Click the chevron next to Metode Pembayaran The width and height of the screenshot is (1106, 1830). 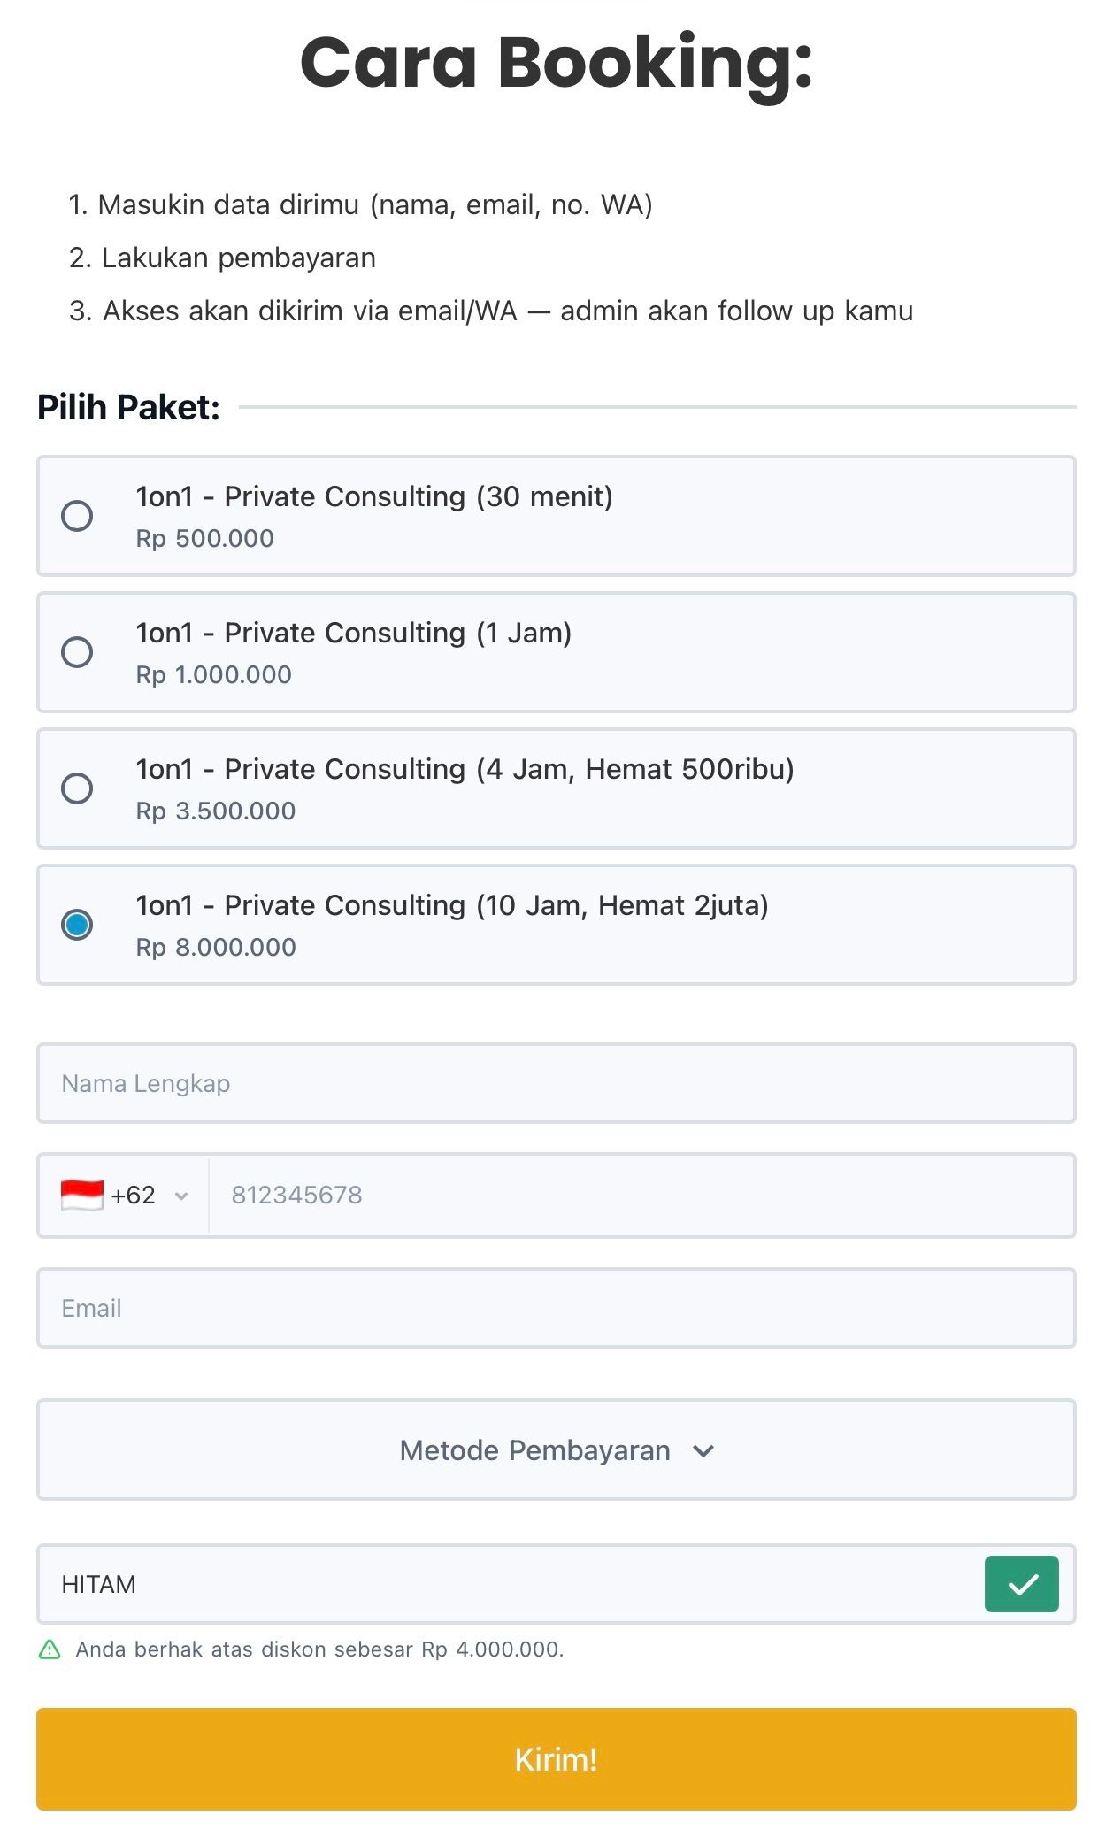(703, 1451)
